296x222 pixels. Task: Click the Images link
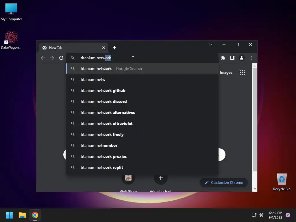pyautogui.click(x=226, y=73)
